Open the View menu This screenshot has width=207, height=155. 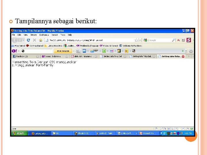[26, 35]
